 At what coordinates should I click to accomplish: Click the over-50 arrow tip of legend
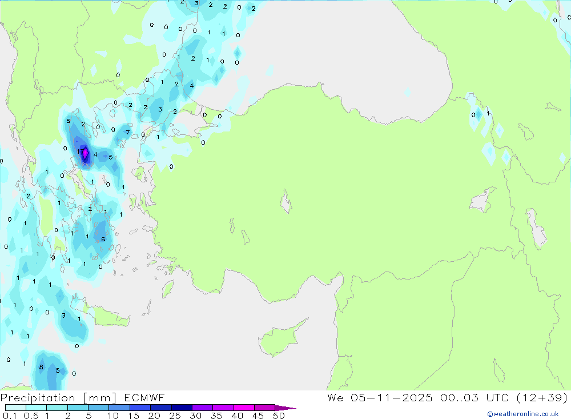point(285,408)
